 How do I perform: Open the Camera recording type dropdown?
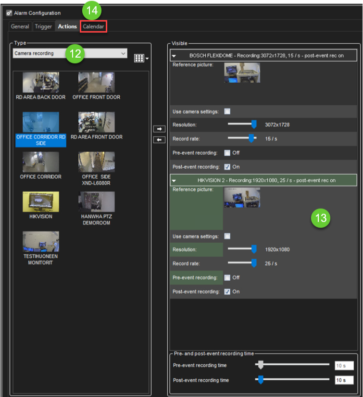(70, 53)
